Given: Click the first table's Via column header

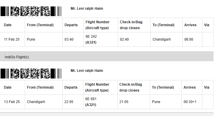Looking at the screenshot, I should click(207, 25).
